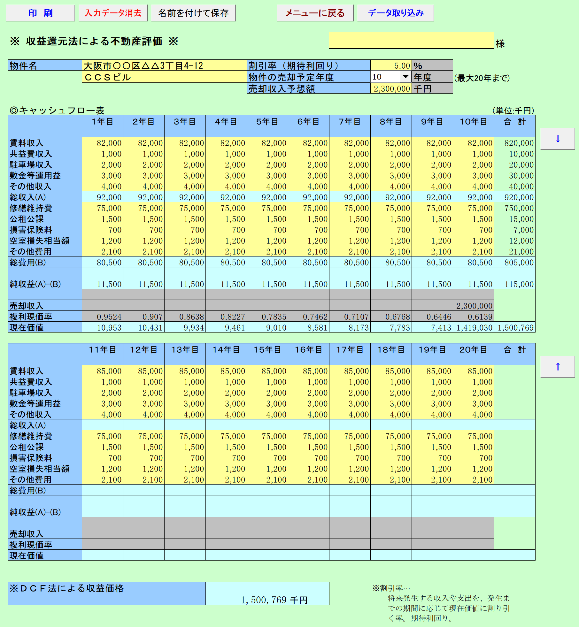Select the その他費用 合計 21,000 cell
The height and width of the screenshot is (627, 579).
(515, 251)
